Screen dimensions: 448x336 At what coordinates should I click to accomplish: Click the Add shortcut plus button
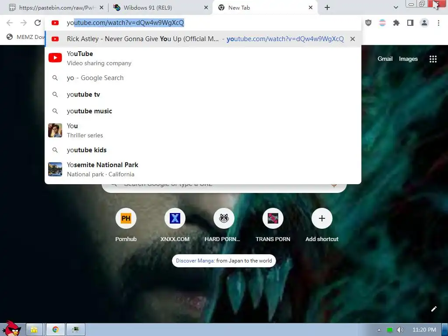(322, 218)
